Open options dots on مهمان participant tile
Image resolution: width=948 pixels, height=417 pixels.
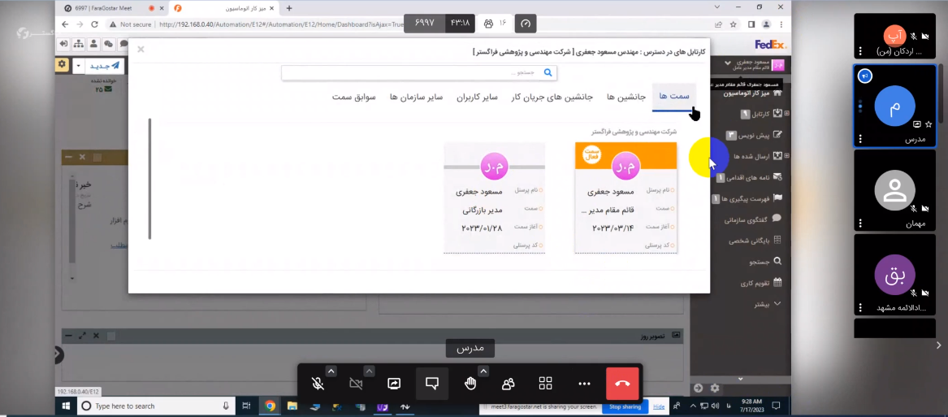860,224
